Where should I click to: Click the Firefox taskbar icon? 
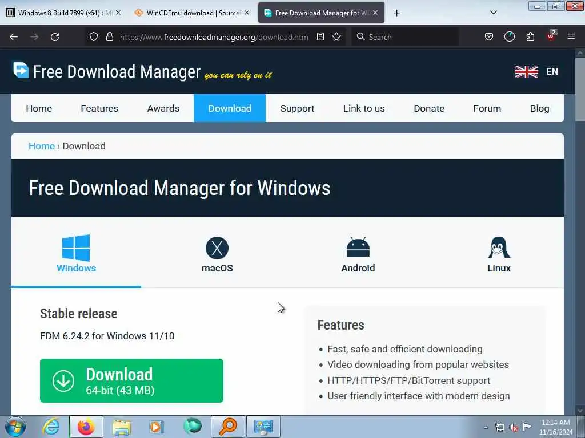click(86, 427)
